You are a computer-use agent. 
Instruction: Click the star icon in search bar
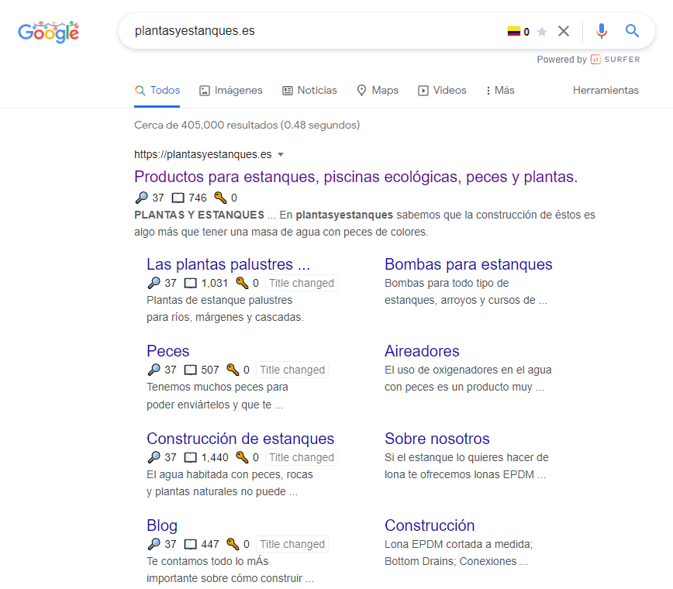click(x=542, y=31)
